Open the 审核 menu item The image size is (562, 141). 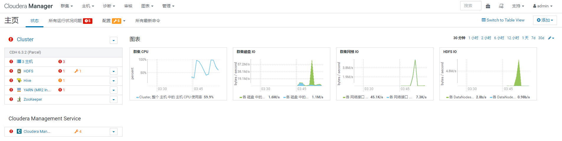tap(128, 6)
